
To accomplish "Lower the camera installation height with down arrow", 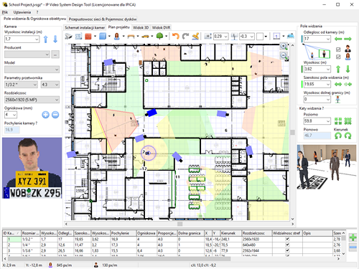I will (55, 39).
